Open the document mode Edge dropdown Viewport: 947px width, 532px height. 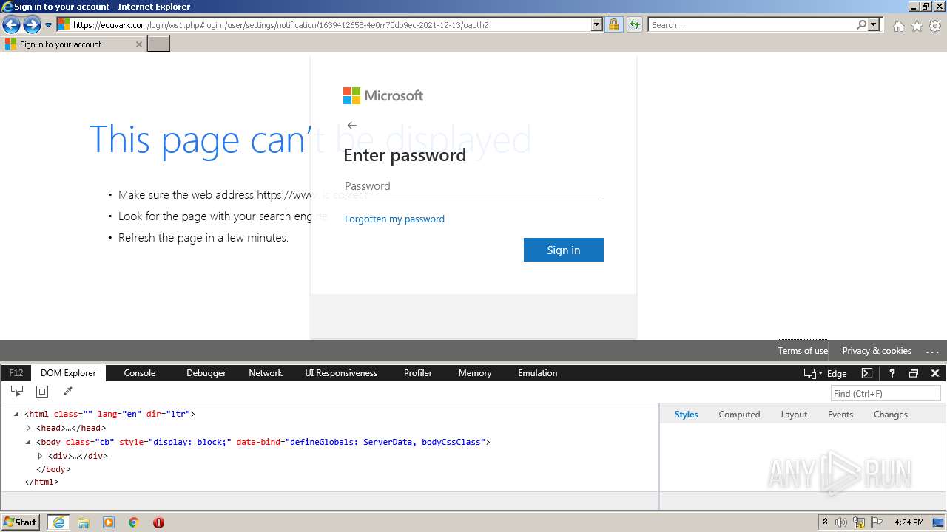(826, 373)
